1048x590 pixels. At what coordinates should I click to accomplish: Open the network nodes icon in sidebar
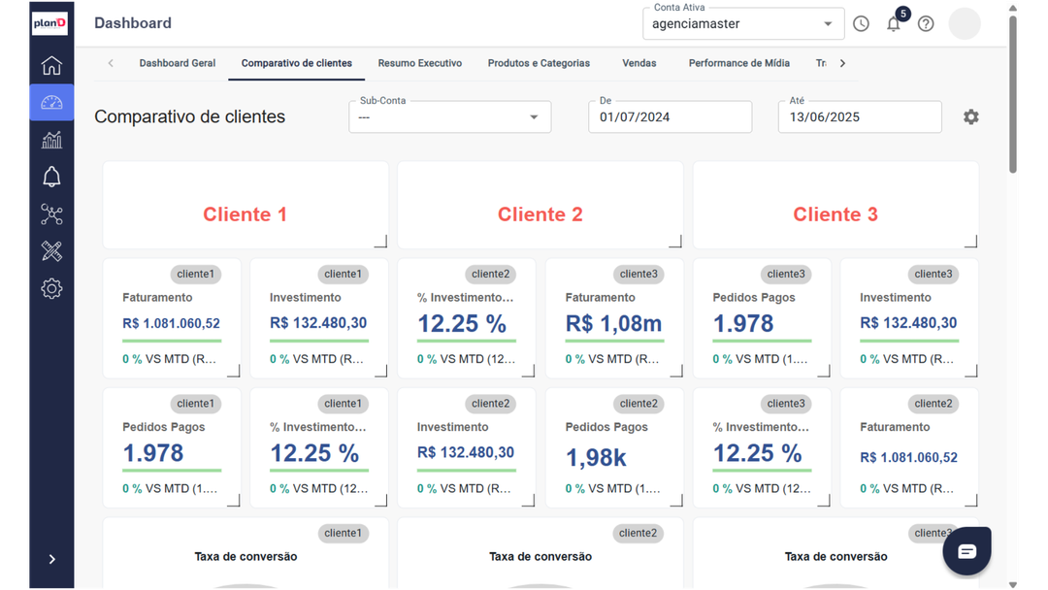pyautogui.click(x=51, y=214)
